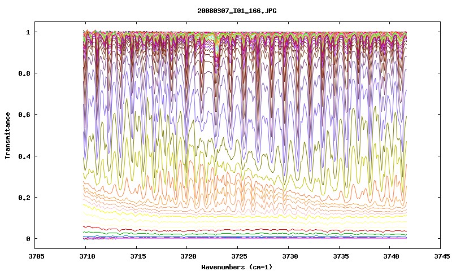The image size is (452, 271).
Task: Click the x-axis tick label 3745
Action: 441,256
